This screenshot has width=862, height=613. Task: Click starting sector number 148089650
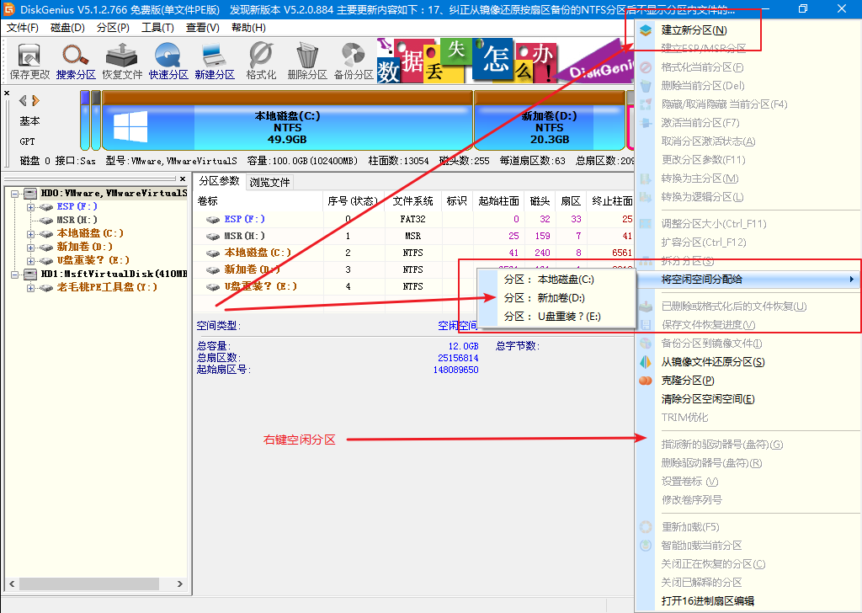coord(455,370)
